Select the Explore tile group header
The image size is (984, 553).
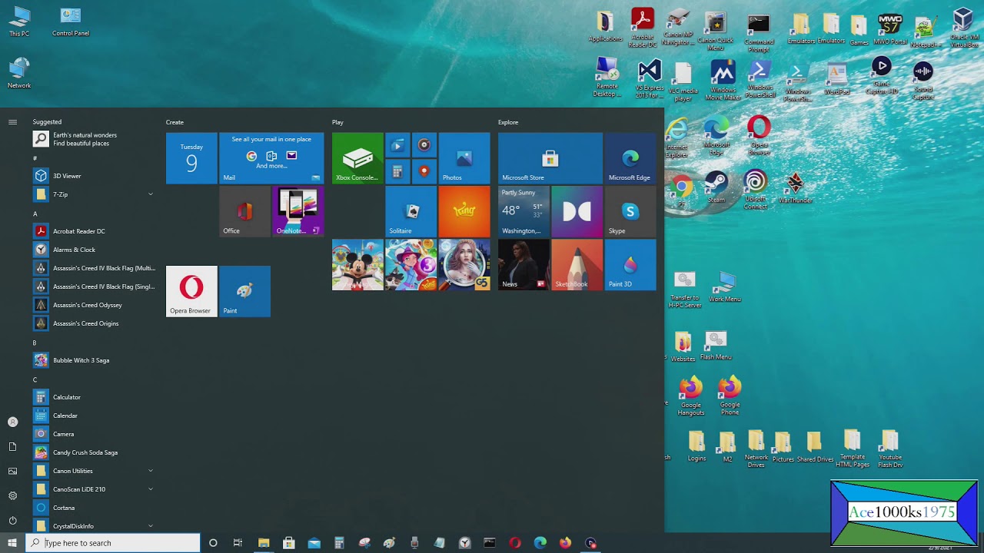click(508, 122)
